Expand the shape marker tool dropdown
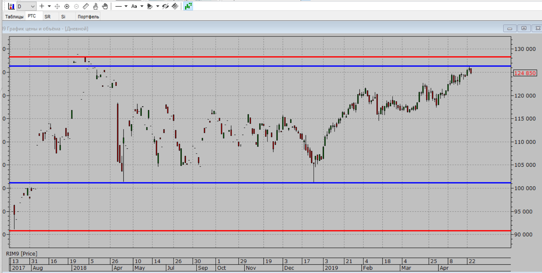The width and height of the screenshot is (542, 273). 157,6
